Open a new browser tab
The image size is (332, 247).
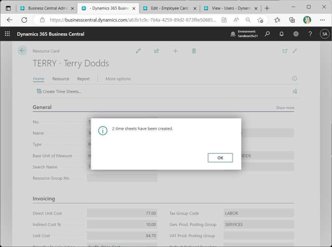tap(267, 8)
